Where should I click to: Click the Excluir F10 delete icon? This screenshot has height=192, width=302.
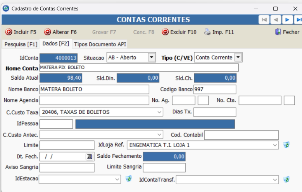pyautogui.click(x=165, y=32)
